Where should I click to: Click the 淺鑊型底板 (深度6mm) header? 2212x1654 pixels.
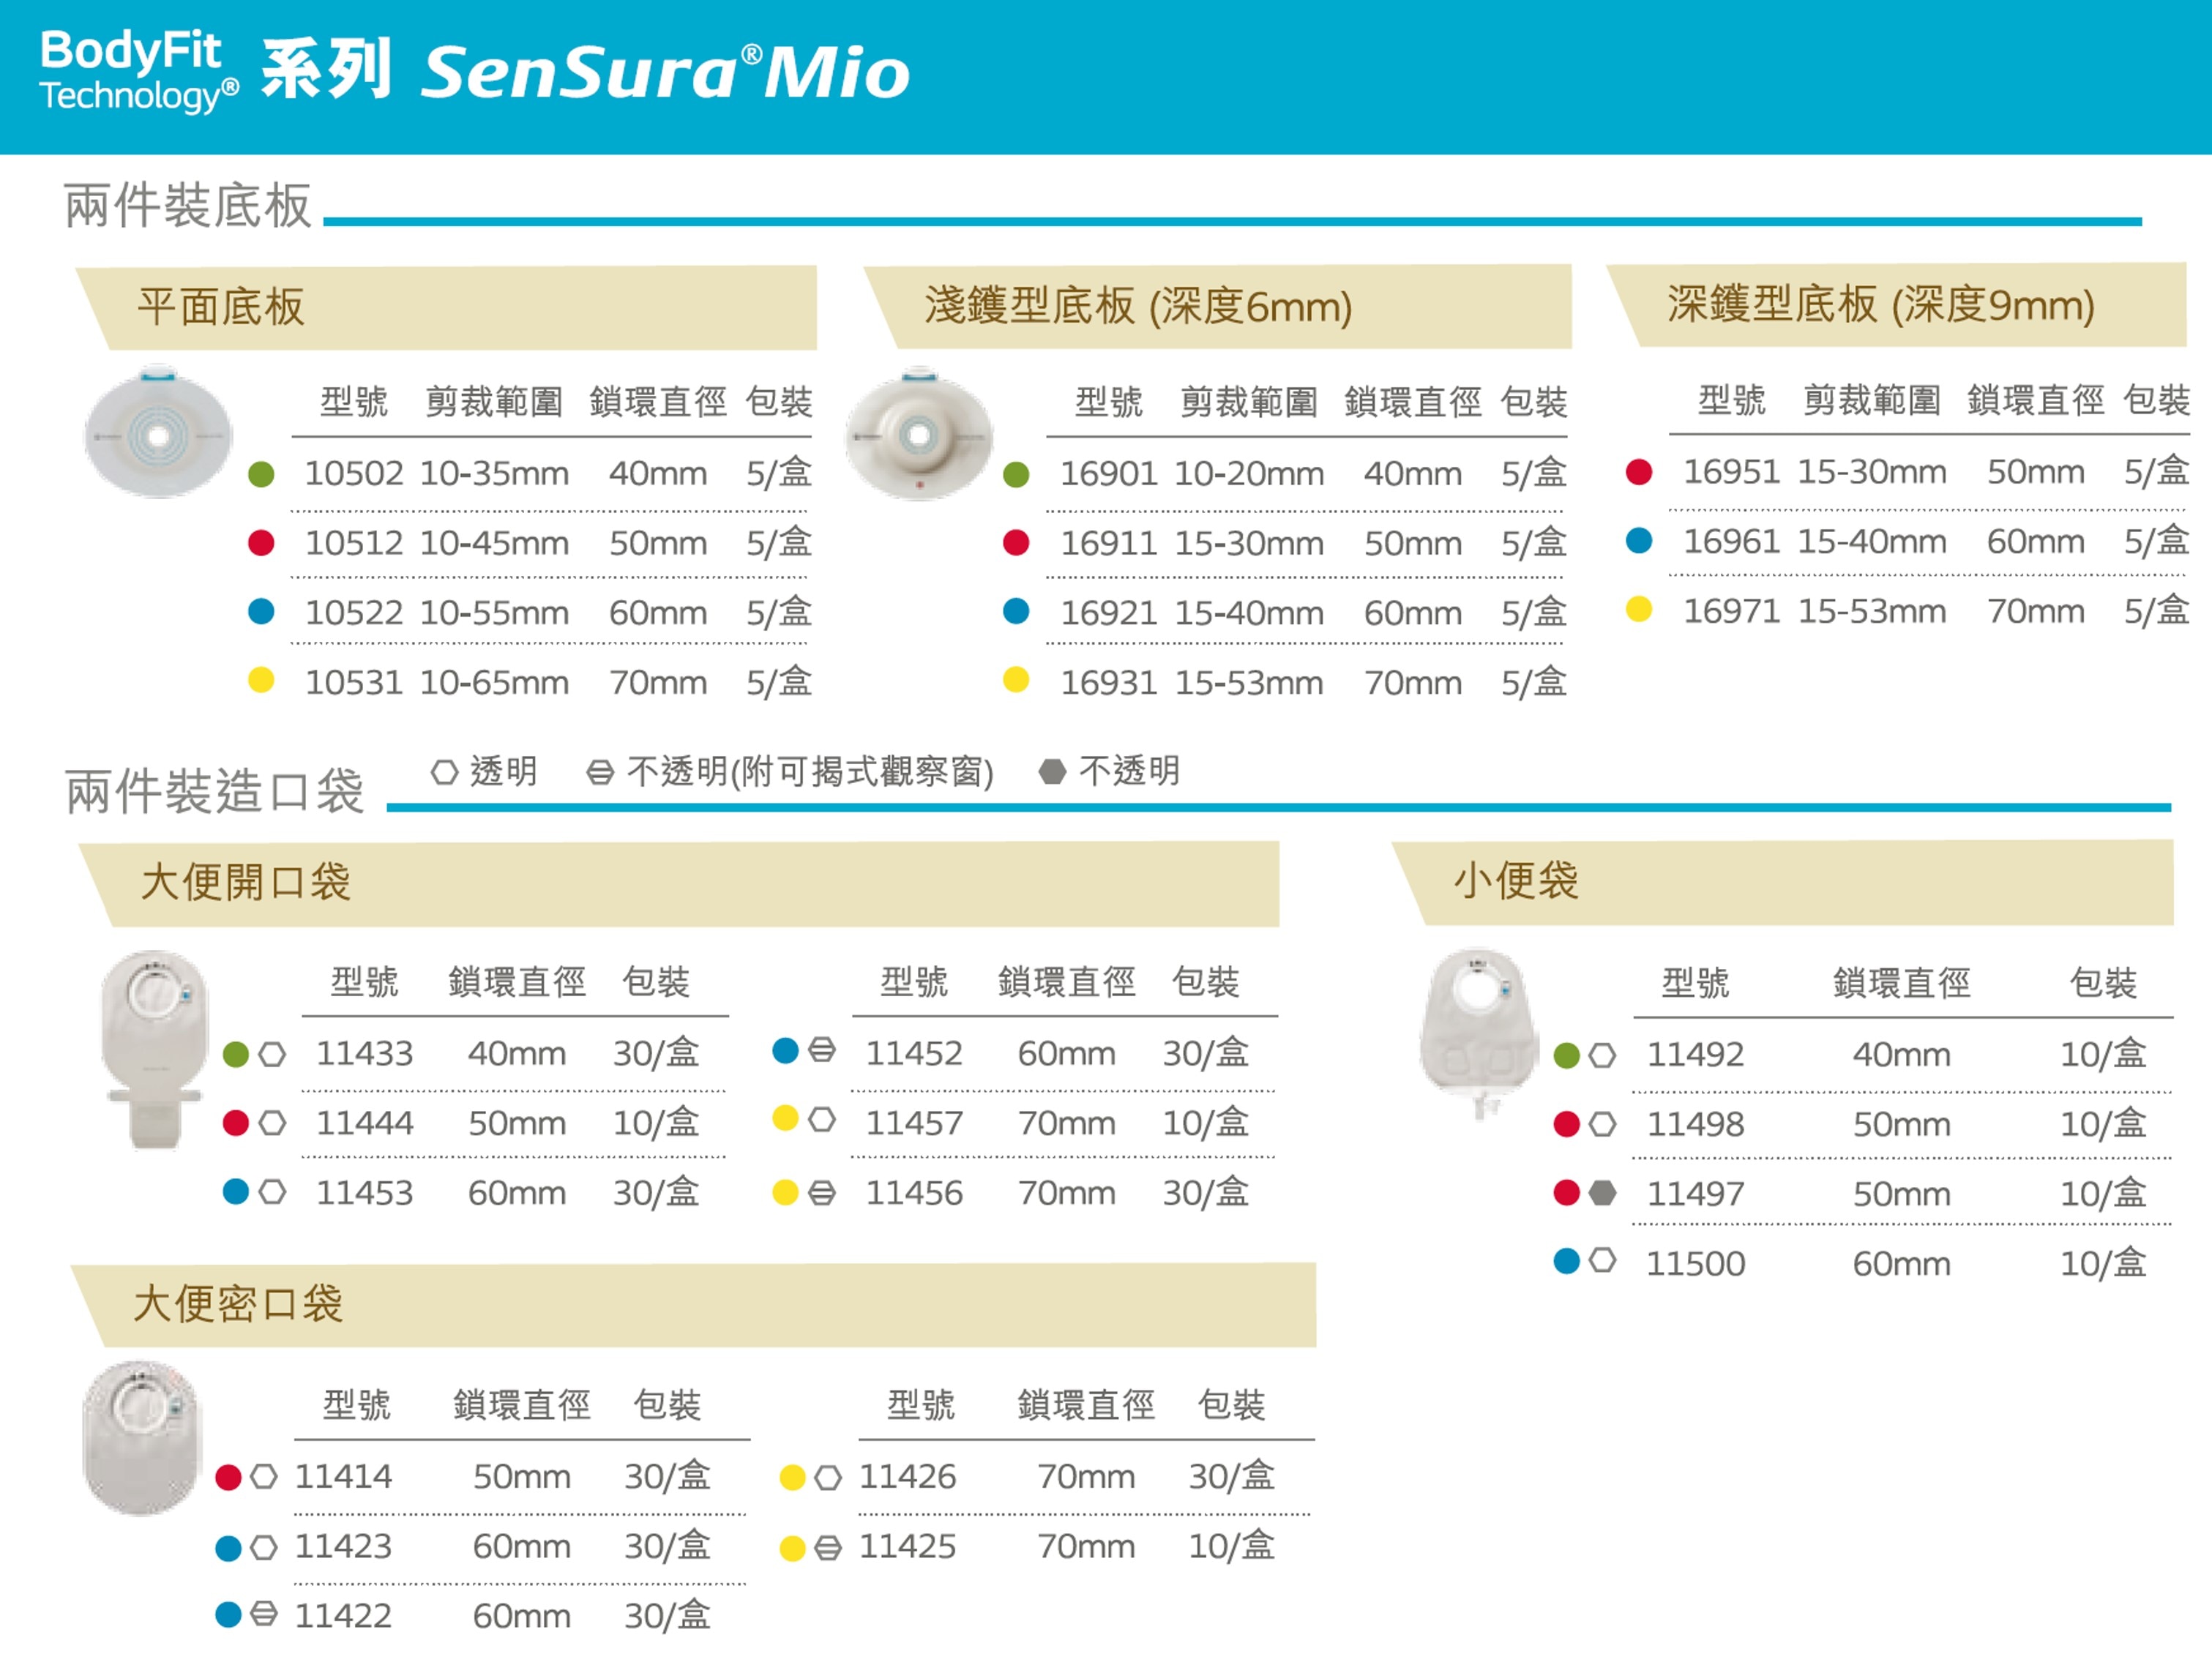(x=1218, y=306)
